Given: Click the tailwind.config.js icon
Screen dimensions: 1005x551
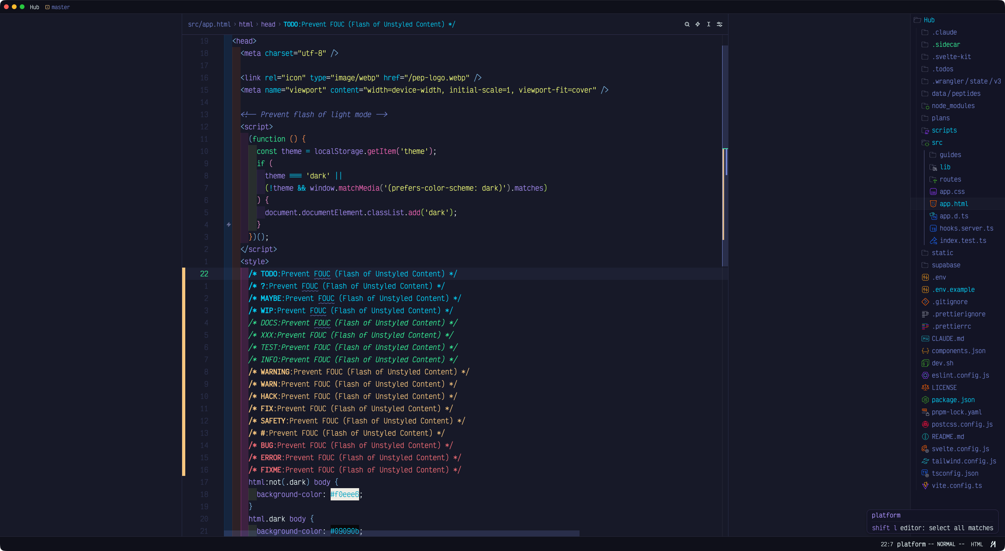Looking at the screenshot, I should [925, 461].
